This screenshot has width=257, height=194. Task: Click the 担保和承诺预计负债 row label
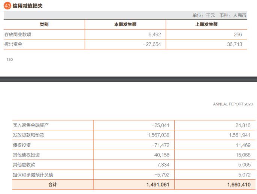click(x=33, y=174)
